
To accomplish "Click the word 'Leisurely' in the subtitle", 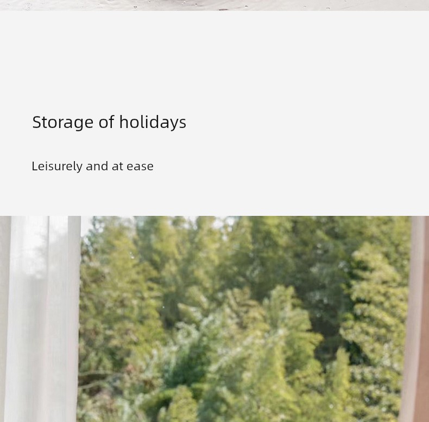I will click(57, 167).
